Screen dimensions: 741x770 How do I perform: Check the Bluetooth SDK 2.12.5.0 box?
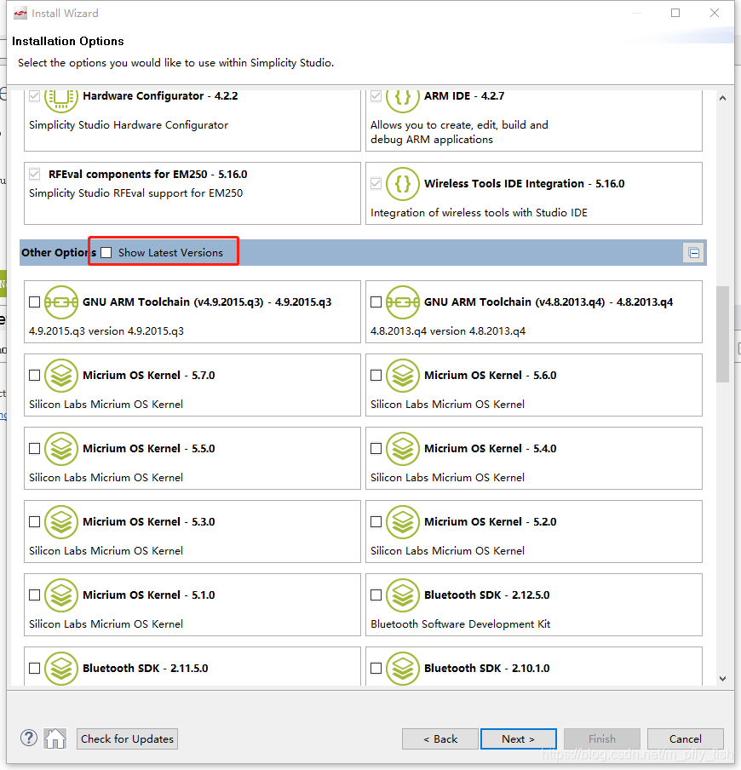point(376,595)
